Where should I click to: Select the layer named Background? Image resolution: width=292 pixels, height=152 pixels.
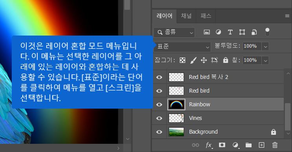(x=203, y=132)
